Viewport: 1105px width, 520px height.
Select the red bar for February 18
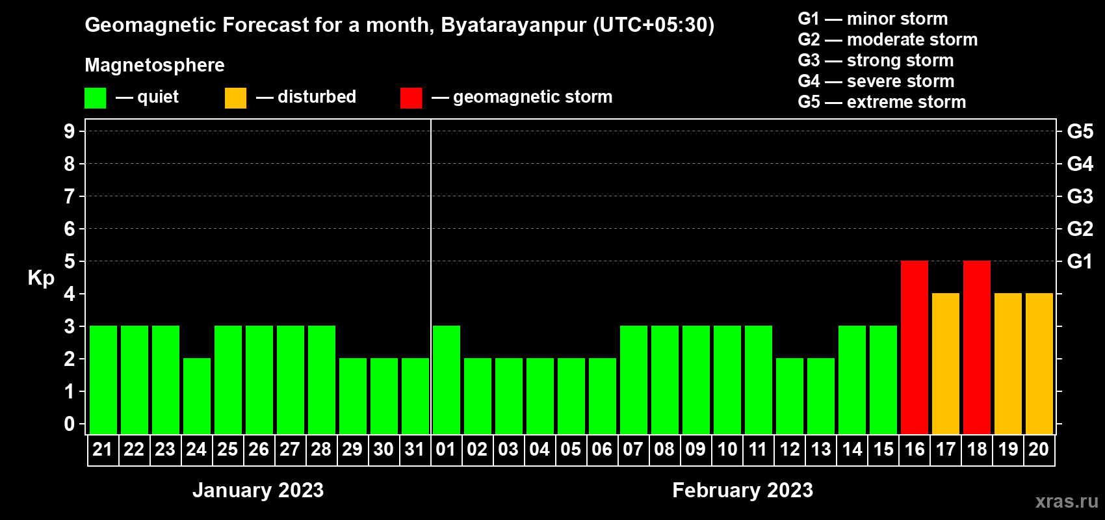pos(977,347)
